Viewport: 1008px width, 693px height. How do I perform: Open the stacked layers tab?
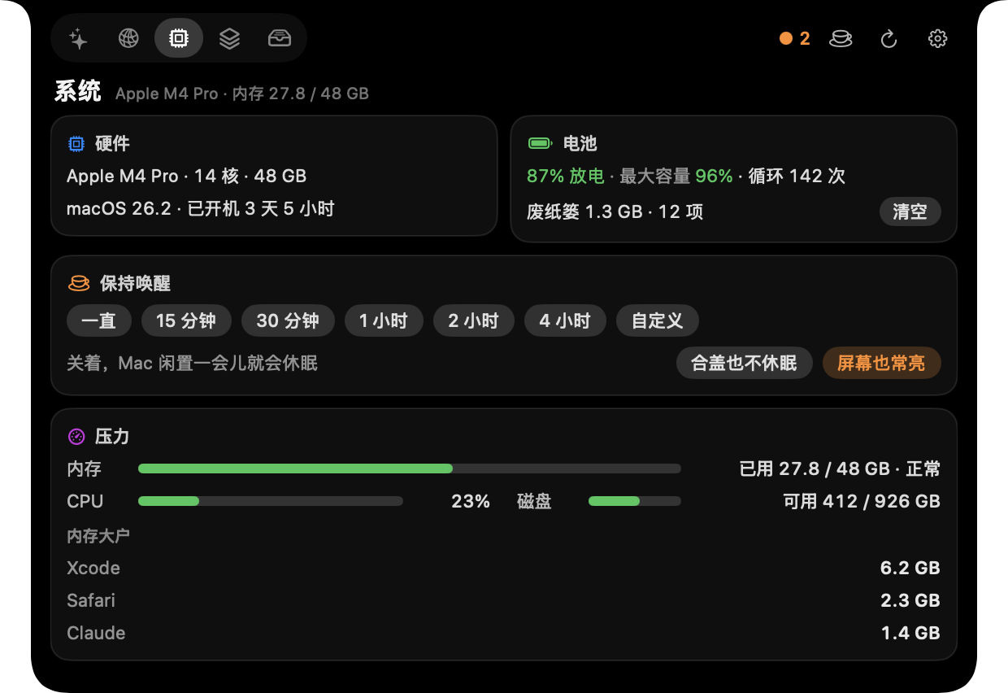229,38
